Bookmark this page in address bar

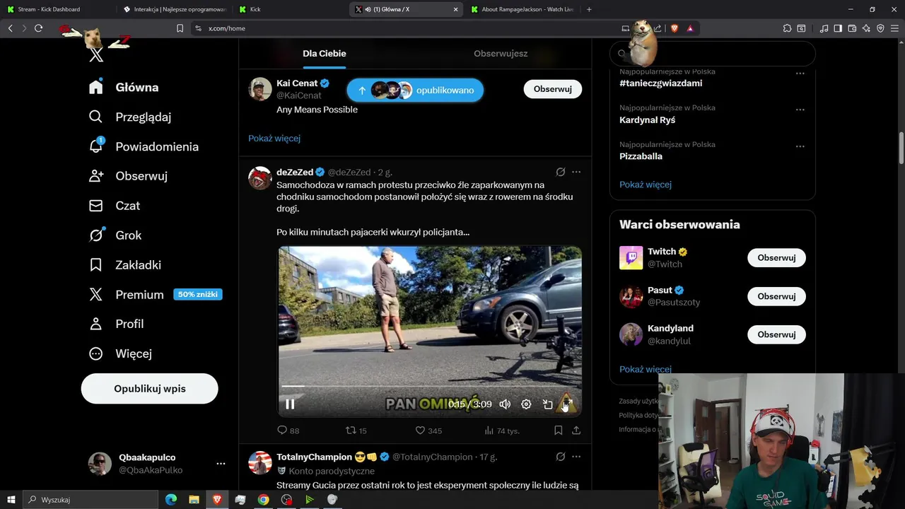click(180, 28)
